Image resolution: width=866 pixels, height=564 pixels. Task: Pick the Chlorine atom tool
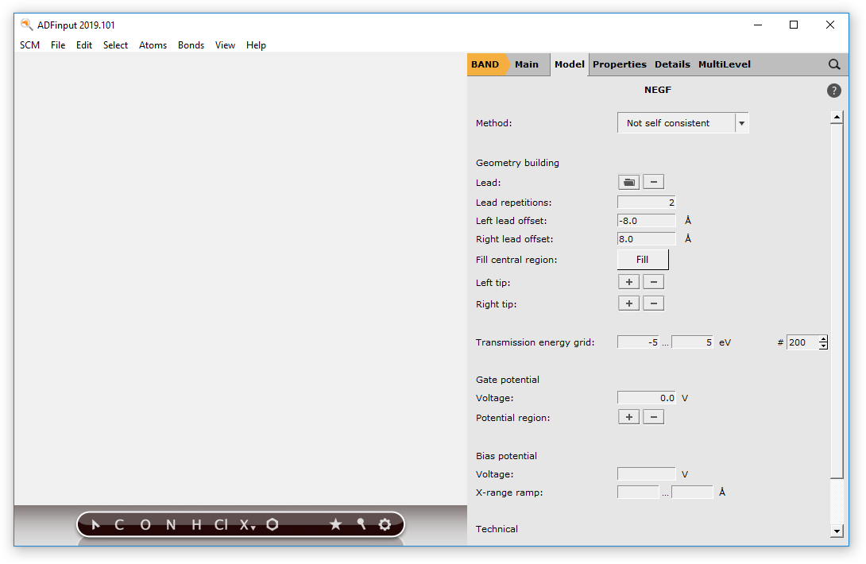click(221, 524)
